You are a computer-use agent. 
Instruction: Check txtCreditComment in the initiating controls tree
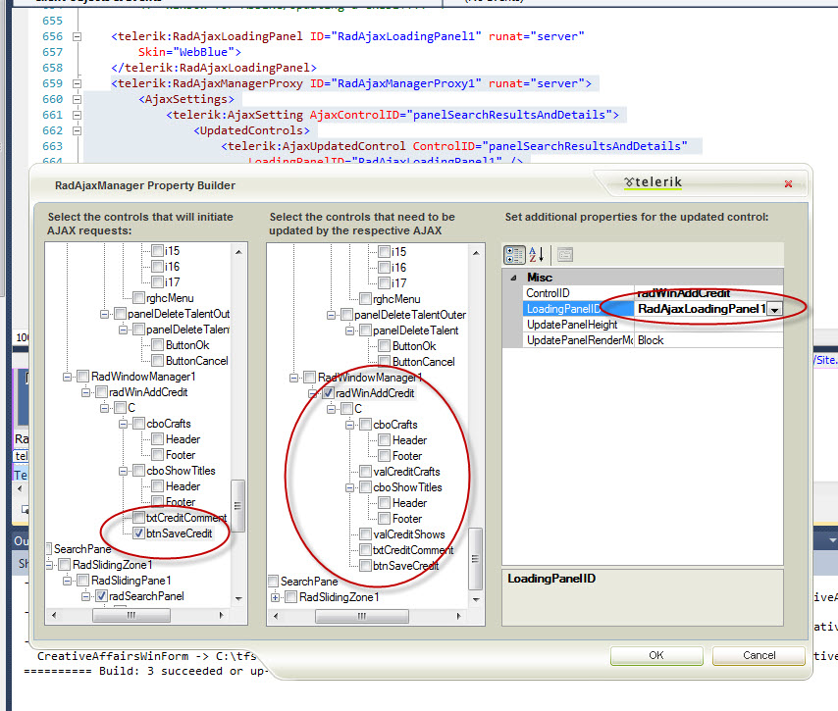click(x=139, y=518)
